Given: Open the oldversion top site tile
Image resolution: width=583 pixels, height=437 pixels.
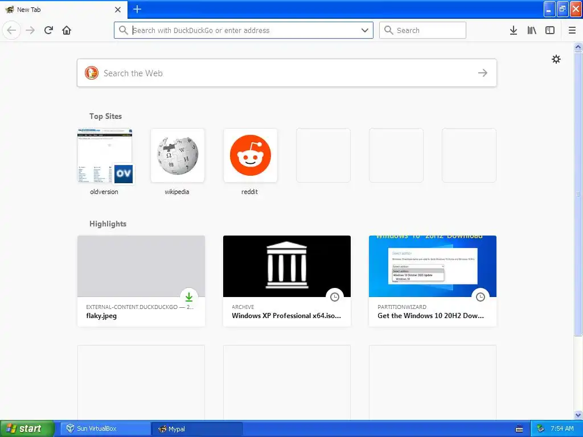Looking at the screenshot, I should [105, 155].
